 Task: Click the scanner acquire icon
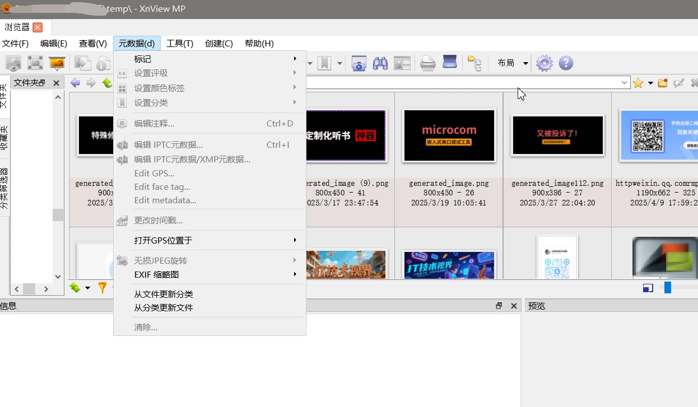pos(450,63)
